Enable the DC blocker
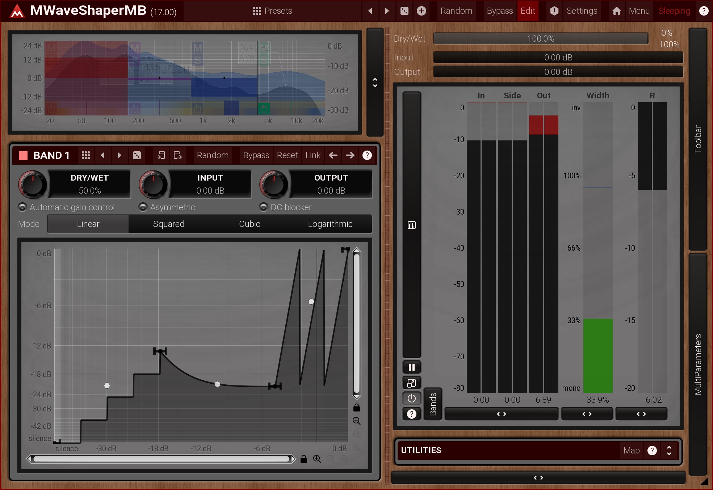713x490 pixels. point(264,207)
